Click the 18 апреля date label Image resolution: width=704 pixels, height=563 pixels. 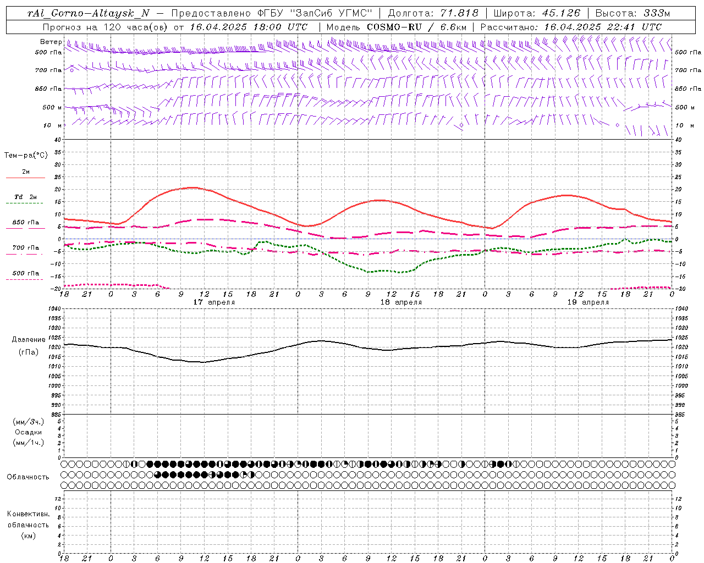pos(401,302)
